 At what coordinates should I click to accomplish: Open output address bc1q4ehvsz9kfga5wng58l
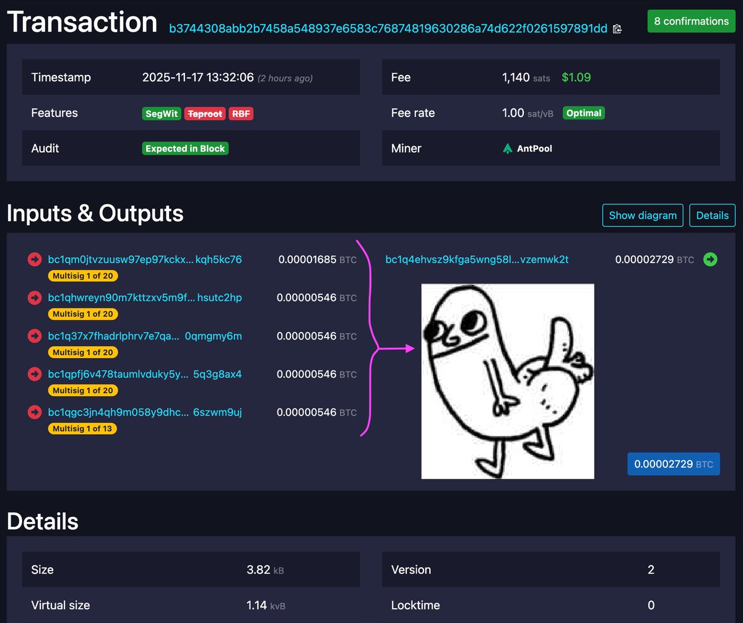(x=477, y=259)
